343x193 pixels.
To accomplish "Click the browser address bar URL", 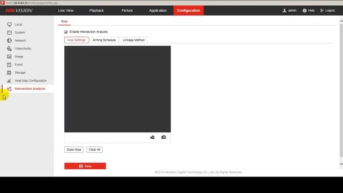I will point(32,3).
